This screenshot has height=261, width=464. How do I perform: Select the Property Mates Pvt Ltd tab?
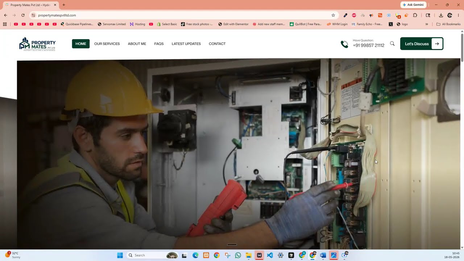30,5
